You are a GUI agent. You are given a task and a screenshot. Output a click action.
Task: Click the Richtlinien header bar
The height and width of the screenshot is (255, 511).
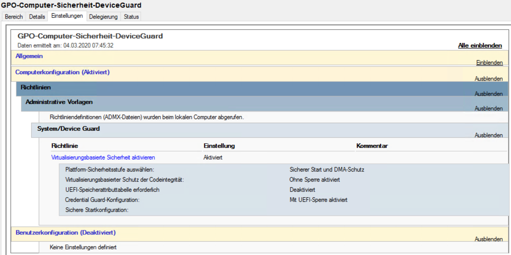[x=262, y=89]
